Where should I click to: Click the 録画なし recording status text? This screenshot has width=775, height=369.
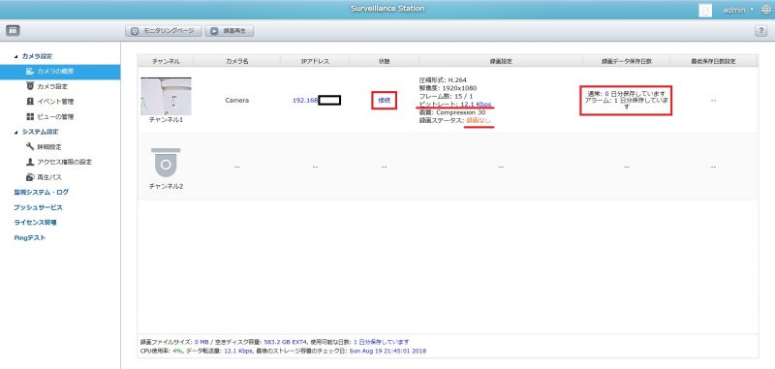coord(478,121)
